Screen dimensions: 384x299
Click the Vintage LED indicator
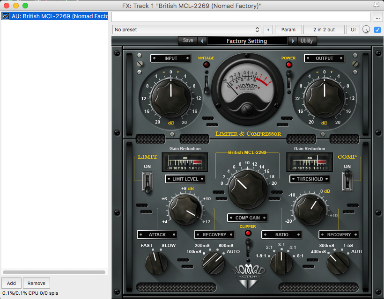click(207, 65)
